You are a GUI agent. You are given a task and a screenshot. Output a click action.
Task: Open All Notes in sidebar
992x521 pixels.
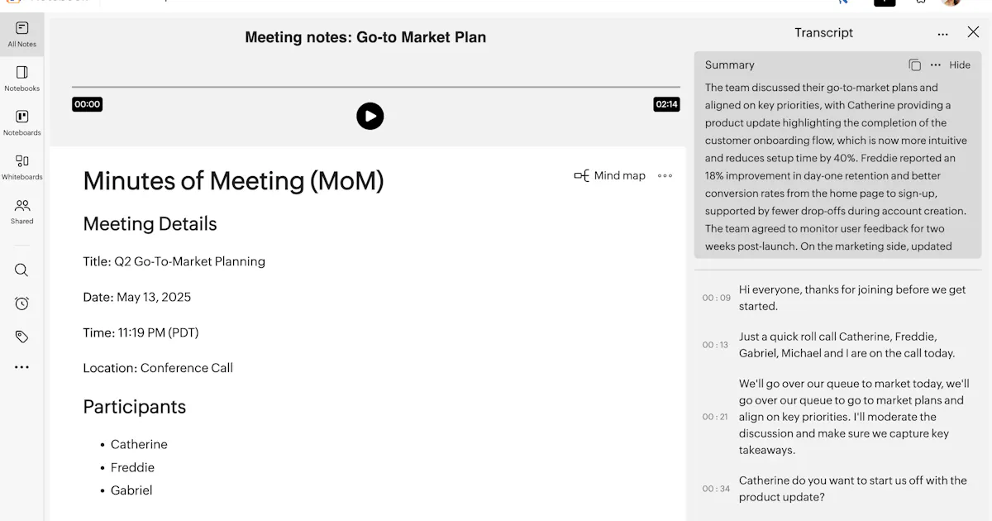(x=22, y=35)
